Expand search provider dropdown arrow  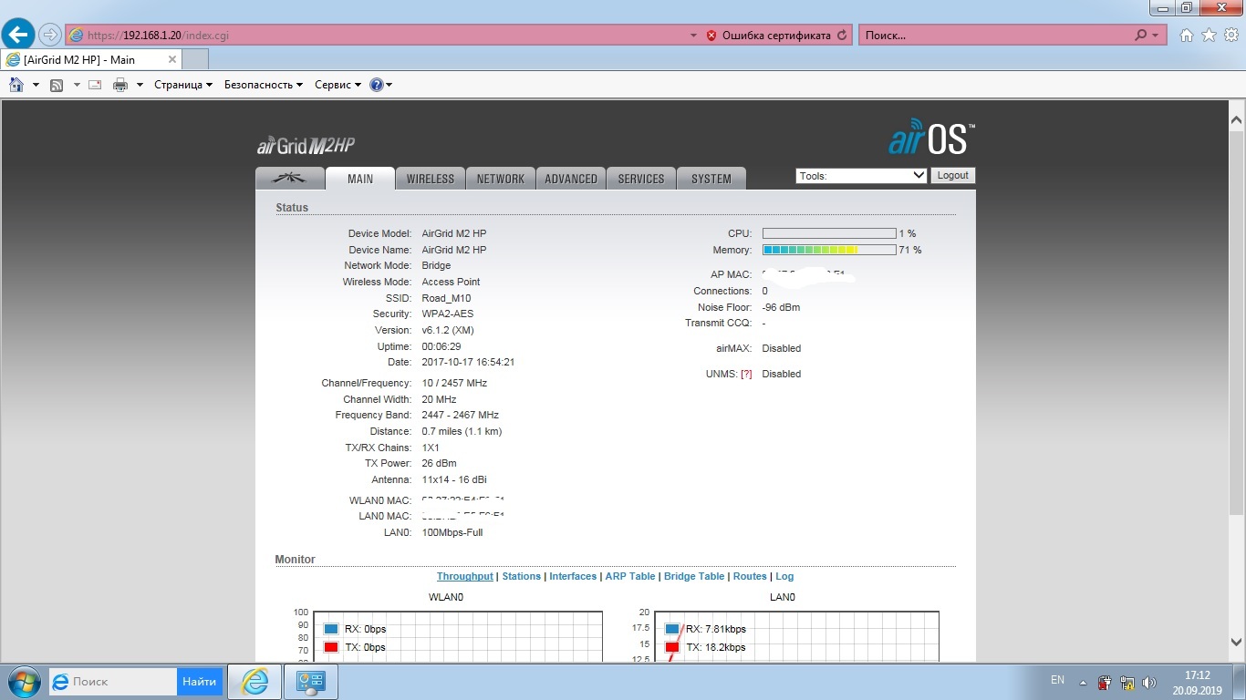click(x=1156, y=36)
